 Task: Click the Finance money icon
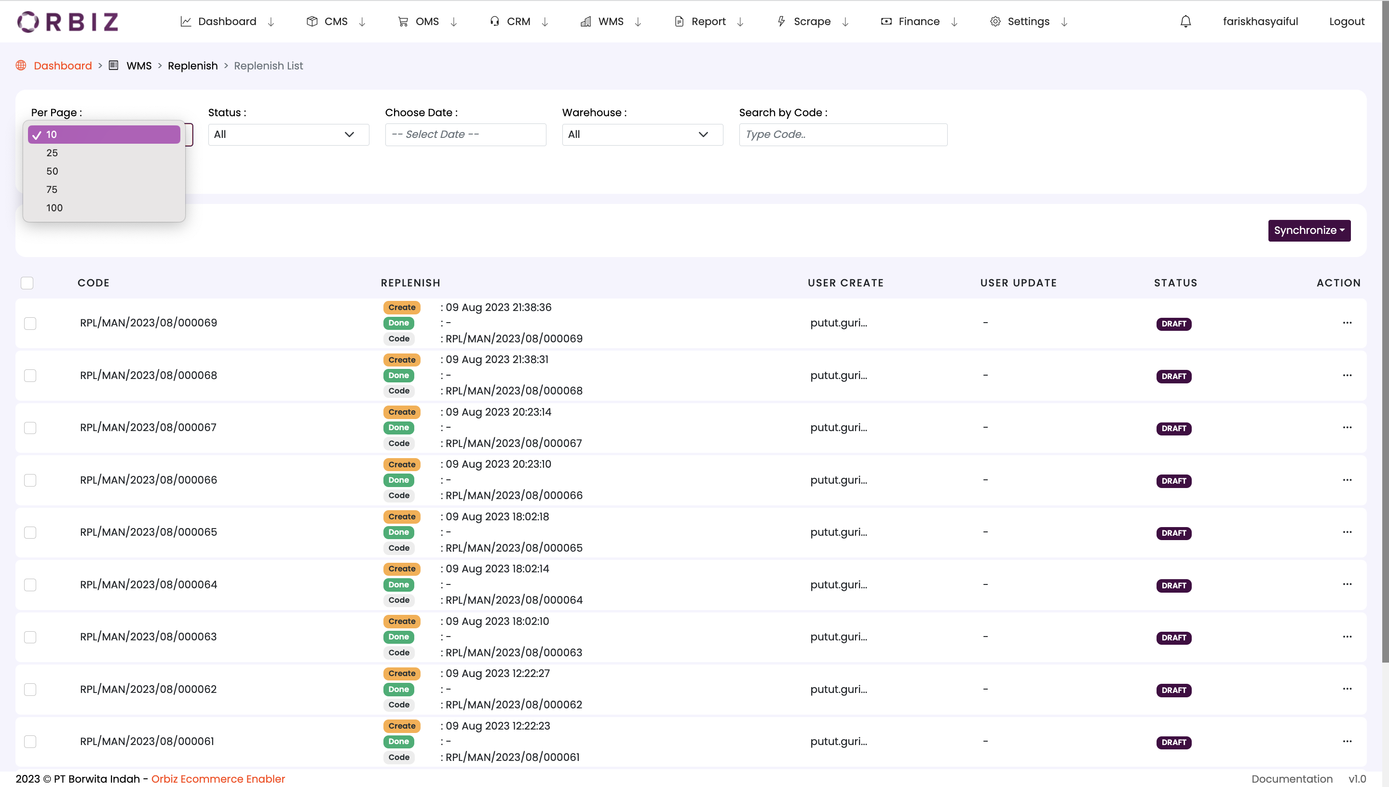(886, 22)
